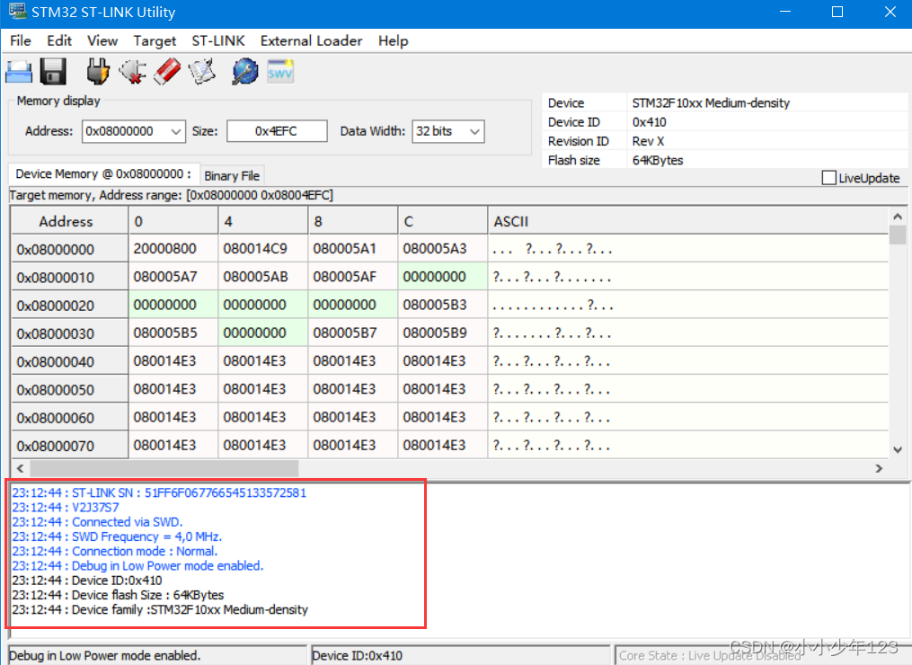Image resolution: width=912 pixels, height=665 pixels.
Task: Open the ST-LINK menu
Action: click(218, 40)
